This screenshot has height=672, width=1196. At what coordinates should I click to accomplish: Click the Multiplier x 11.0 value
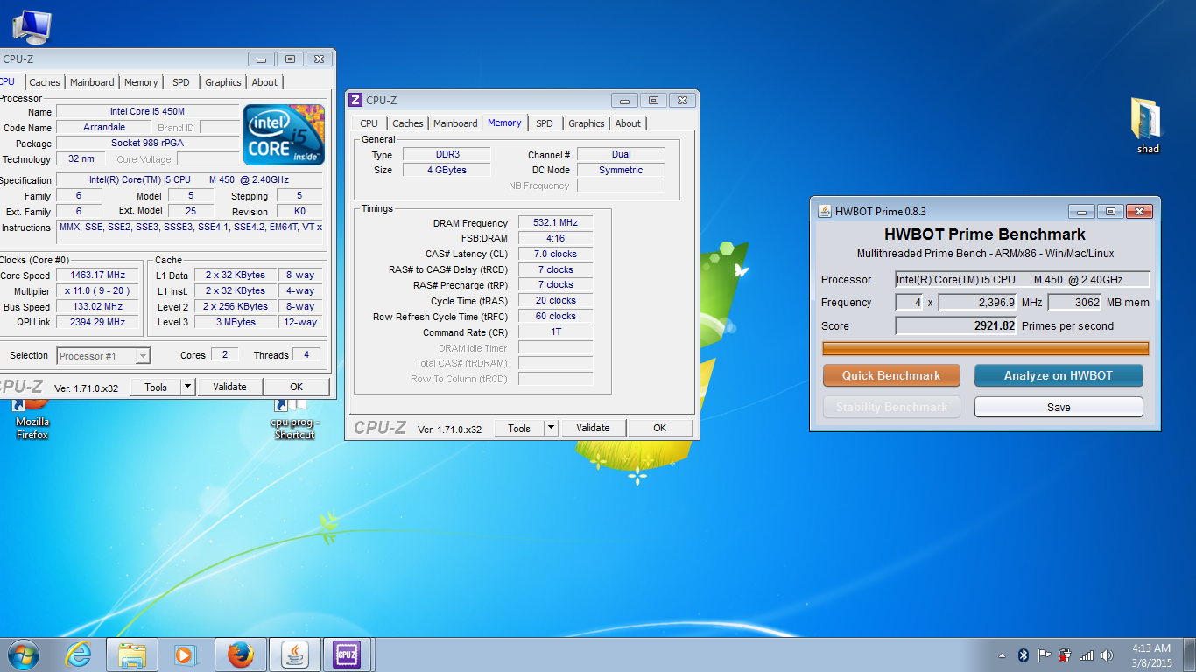[x=98, y=291]
